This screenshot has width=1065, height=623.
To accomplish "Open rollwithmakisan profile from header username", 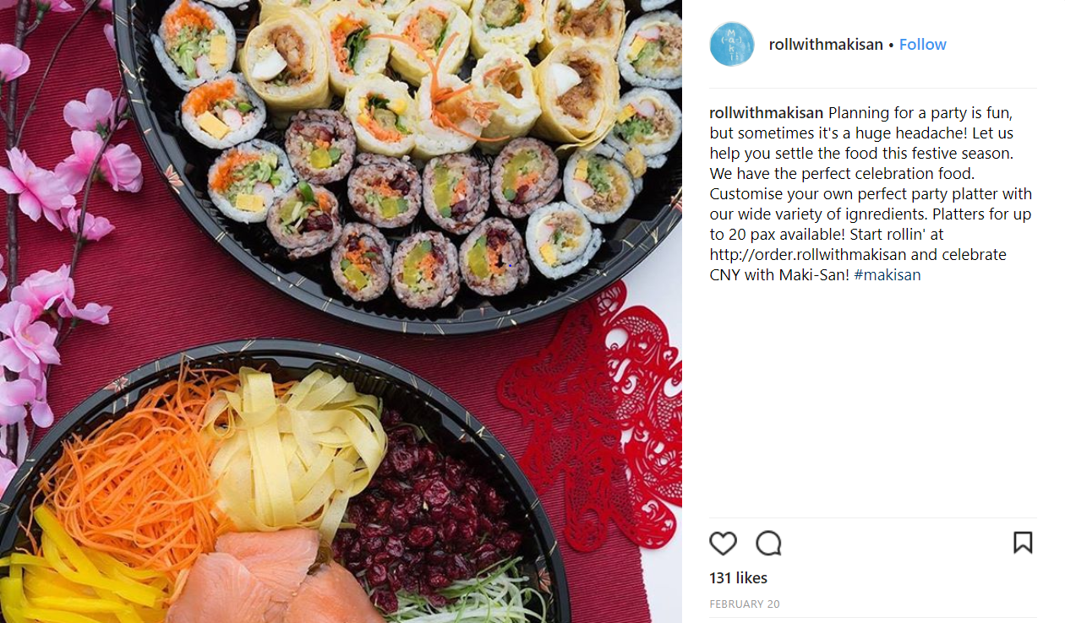I will coord(826,45).
